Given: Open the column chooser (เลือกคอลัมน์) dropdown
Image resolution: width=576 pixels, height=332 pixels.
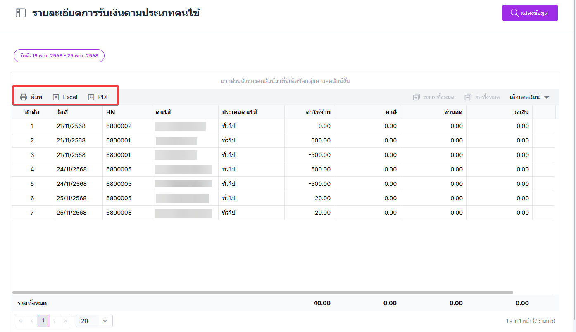Looking at the screenshot, I should pyautogui.click(x=529, y=97).
